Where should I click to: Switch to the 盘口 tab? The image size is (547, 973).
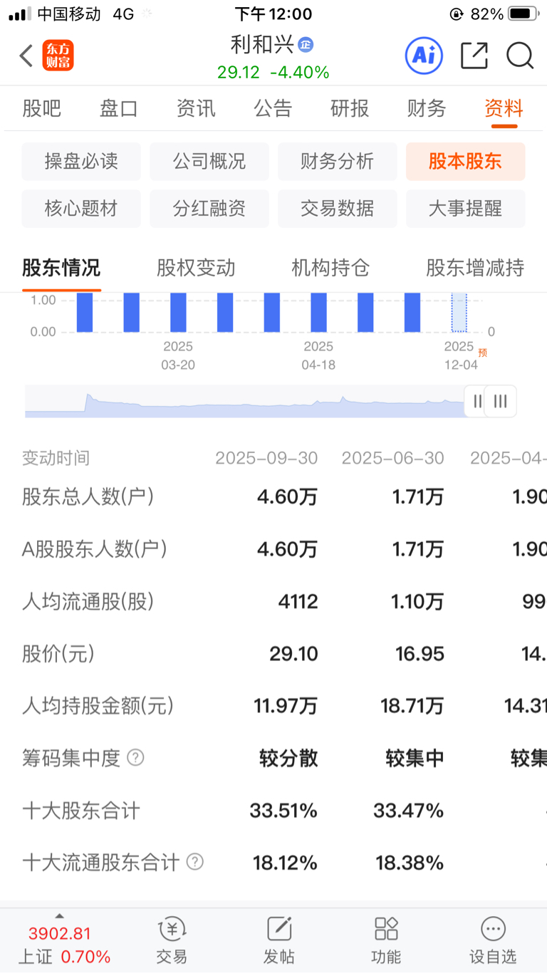click(x=119, y=108)
